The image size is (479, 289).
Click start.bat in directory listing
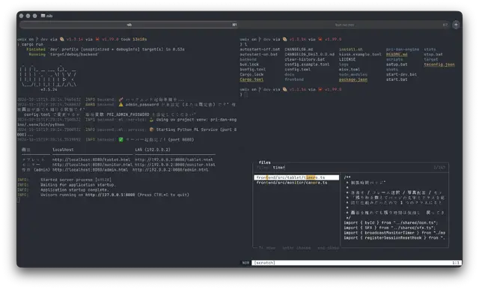397,79
